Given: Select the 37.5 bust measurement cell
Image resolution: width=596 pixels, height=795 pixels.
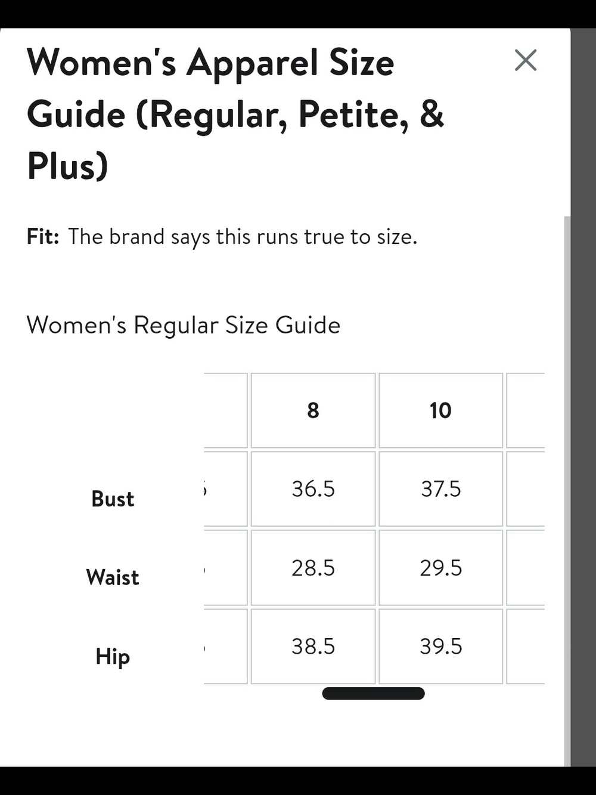Looking at the screenshot, I should click(x=440, y=489).
